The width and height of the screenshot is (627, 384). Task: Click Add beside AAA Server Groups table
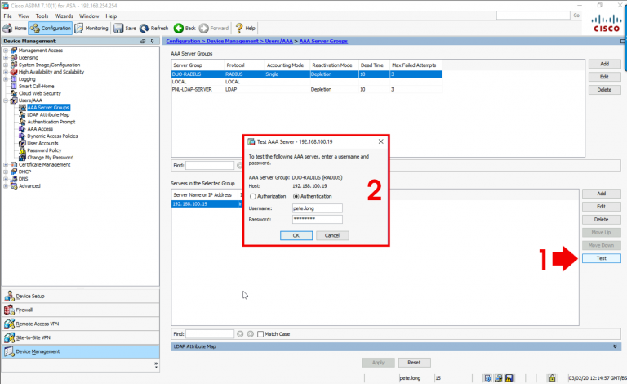(605, 64)
